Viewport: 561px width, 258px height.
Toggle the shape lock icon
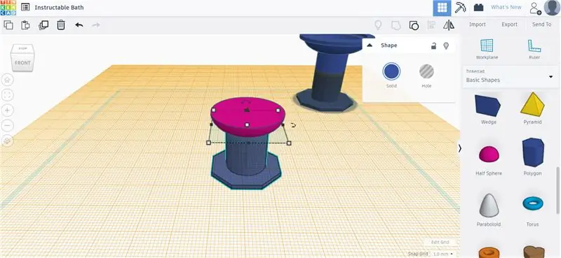(x=433, y=45)
